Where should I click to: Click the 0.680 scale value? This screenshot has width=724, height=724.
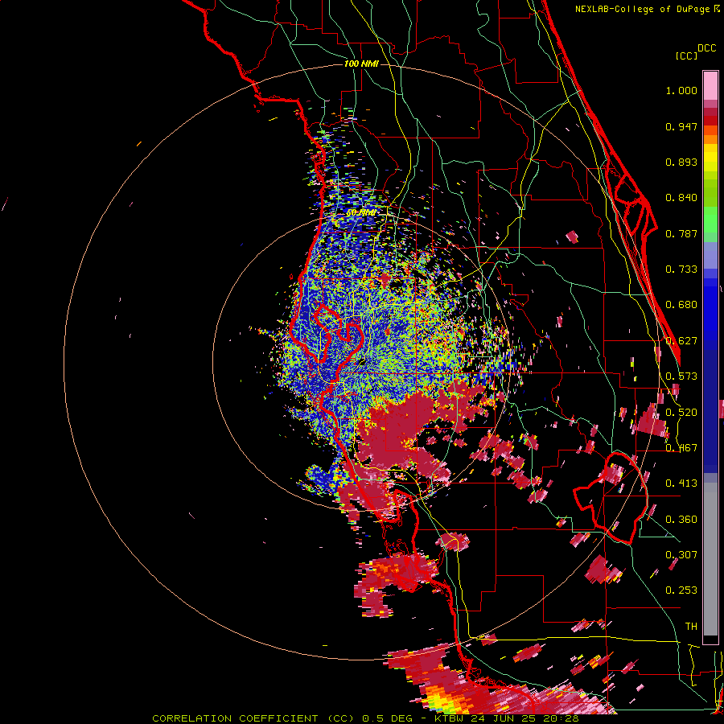tap(681, 305)
